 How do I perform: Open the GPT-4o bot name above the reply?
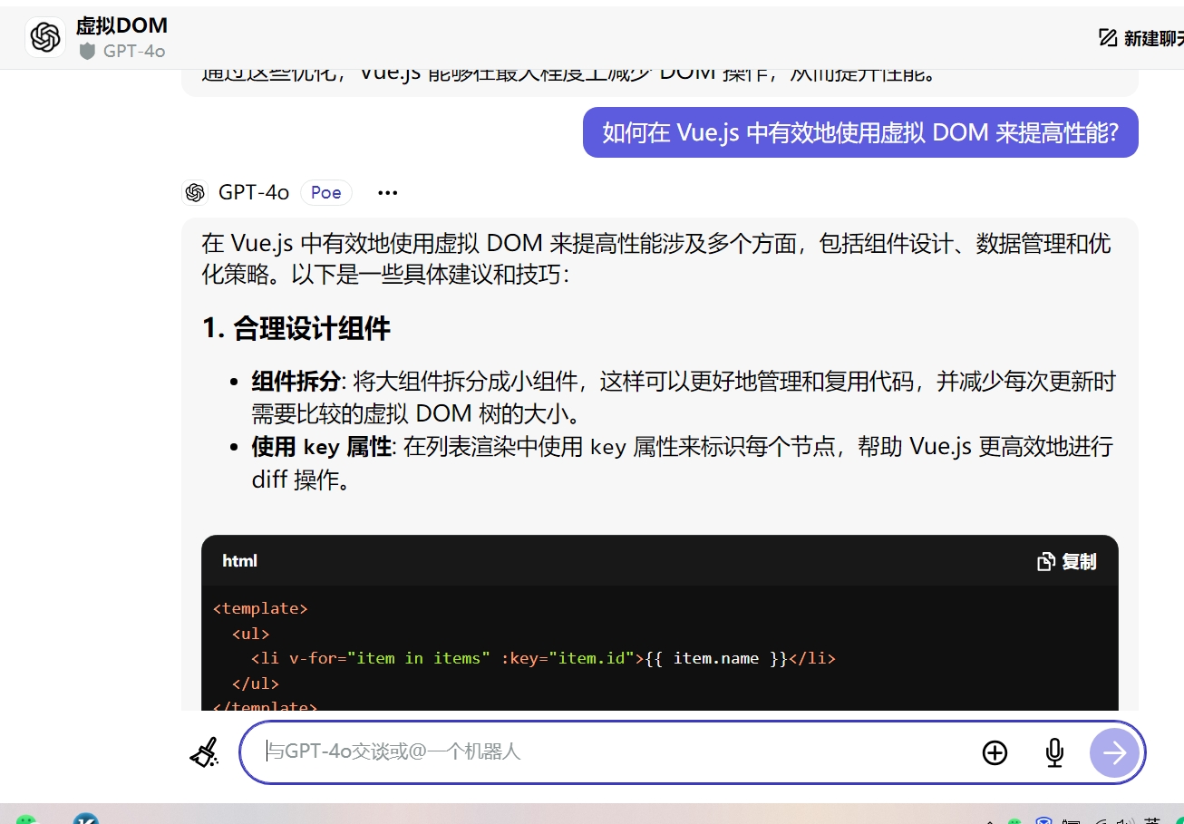(254, 193)
